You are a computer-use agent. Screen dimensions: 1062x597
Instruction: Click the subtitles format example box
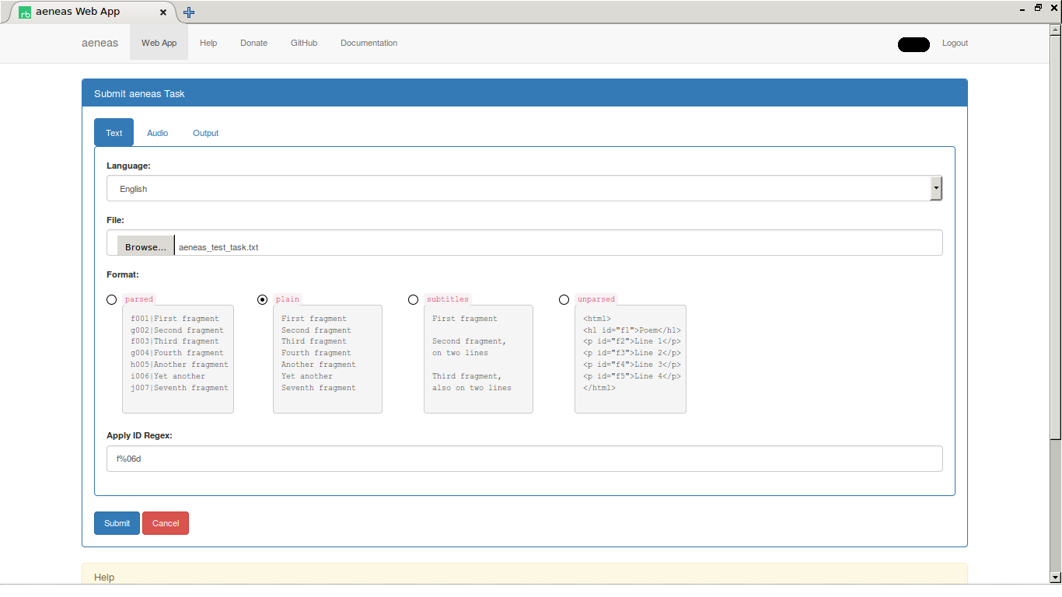coord(478,359)
